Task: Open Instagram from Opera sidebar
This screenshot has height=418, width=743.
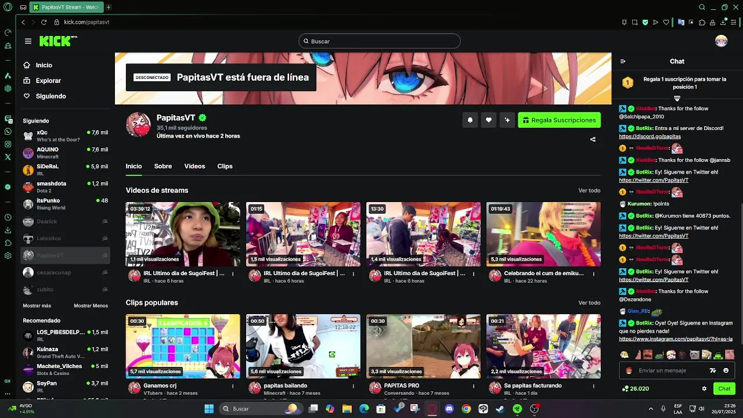Action: 8,144
